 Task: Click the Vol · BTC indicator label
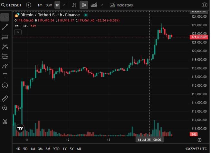(22, 26)
